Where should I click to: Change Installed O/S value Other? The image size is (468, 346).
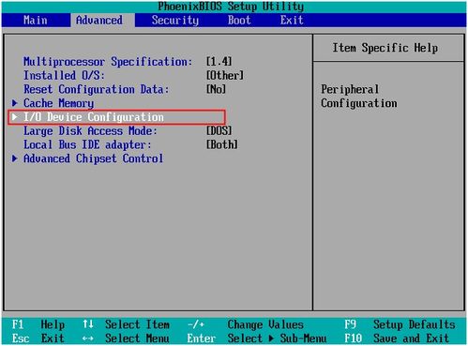click(225, 75)
